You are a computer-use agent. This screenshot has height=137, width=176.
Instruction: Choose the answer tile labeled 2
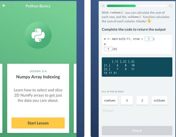142,101
